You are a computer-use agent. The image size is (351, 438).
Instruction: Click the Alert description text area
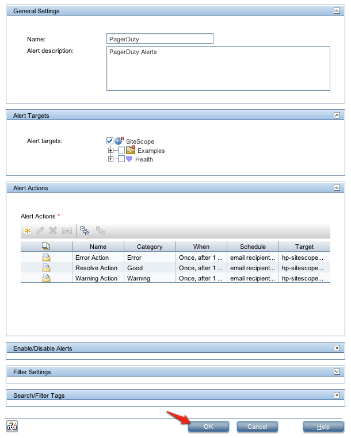point(218,68)
